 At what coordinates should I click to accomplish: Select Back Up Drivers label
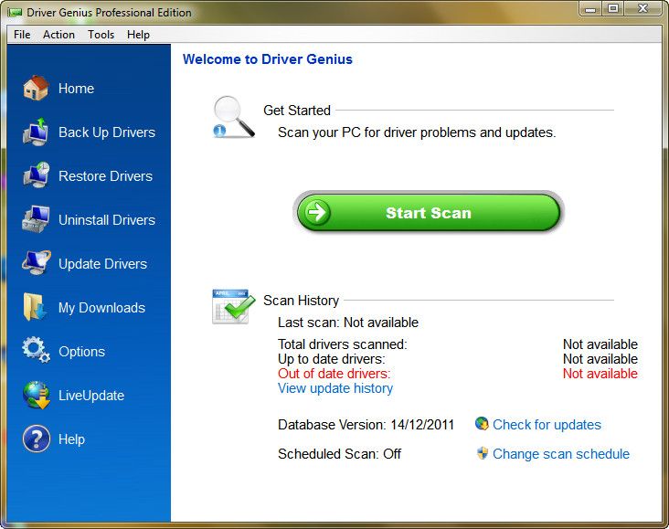click(107, 132)
